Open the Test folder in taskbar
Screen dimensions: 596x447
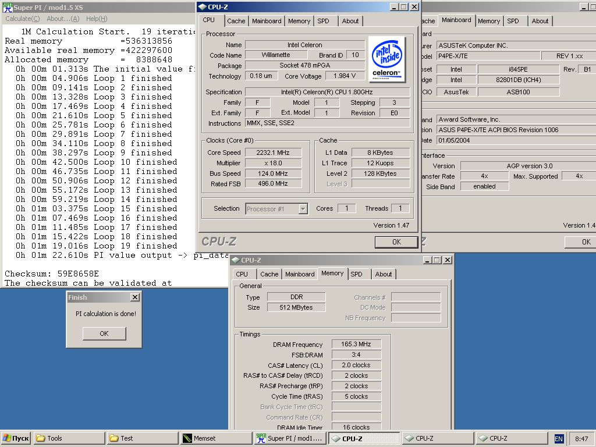[142, 438]
